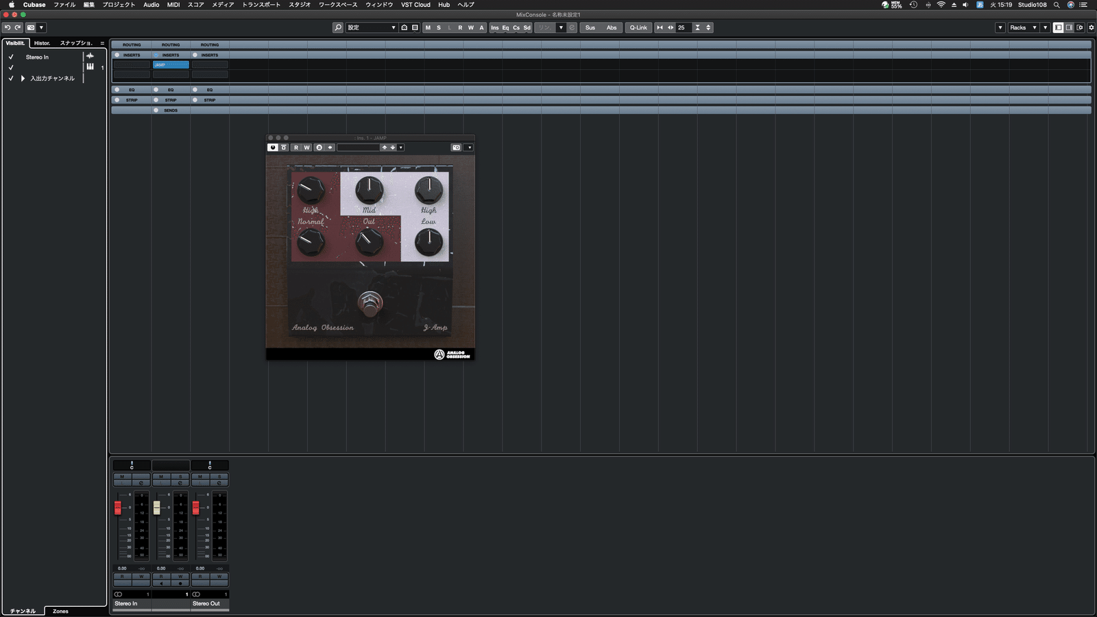Screen dimensions: 1097x617
Task: Click the copy A to B arrow icon
Action: click(330, 147)
